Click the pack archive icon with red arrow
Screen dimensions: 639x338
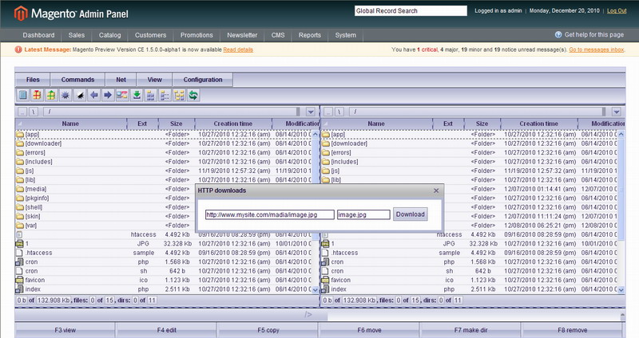click(x=37, y=95)
